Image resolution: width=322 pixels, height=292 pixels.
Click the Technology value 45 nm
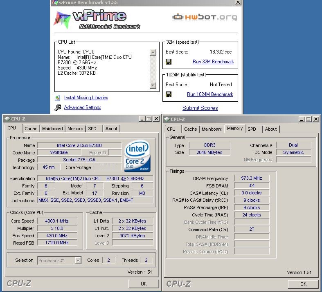[x=49, y=167]
